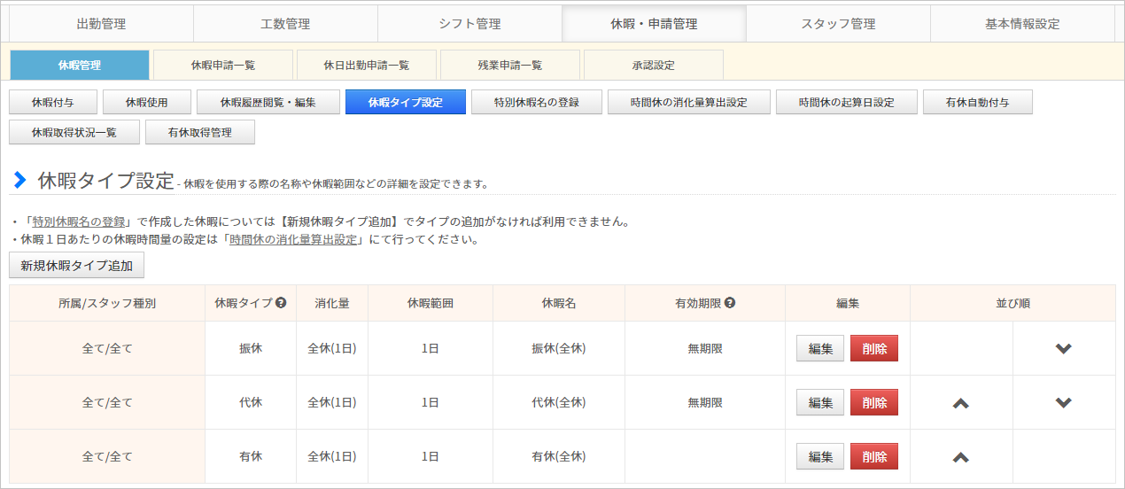Click the 休暇履歴閲覧・編集 button
The height and width of the screenshot is (489, 1125).
[268, 103]
